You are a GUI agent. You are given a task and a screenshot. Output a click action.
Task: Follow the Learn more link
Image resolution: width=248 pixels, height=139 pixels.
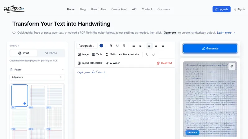click(x=226, y=33)
